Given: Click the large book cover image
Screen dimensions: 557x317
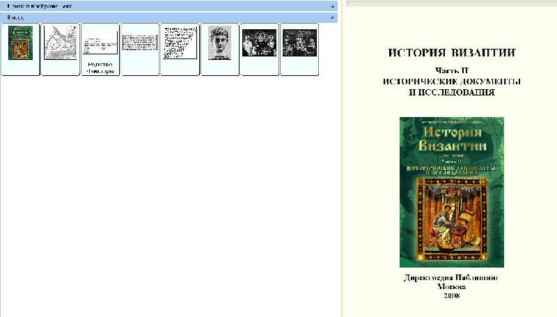Looking at the screenshot, I should 451,192.
